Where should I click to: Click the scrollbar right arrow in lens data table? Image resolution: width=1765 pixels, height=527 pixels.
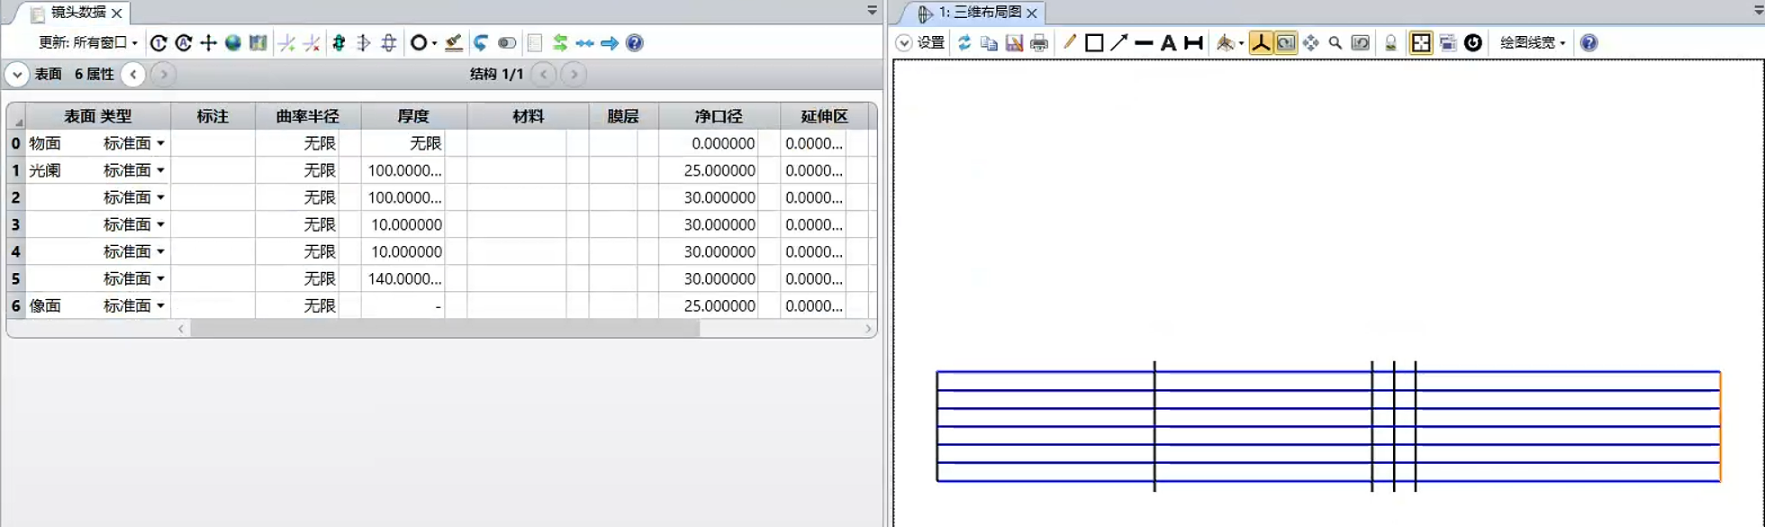click(868, 329)
